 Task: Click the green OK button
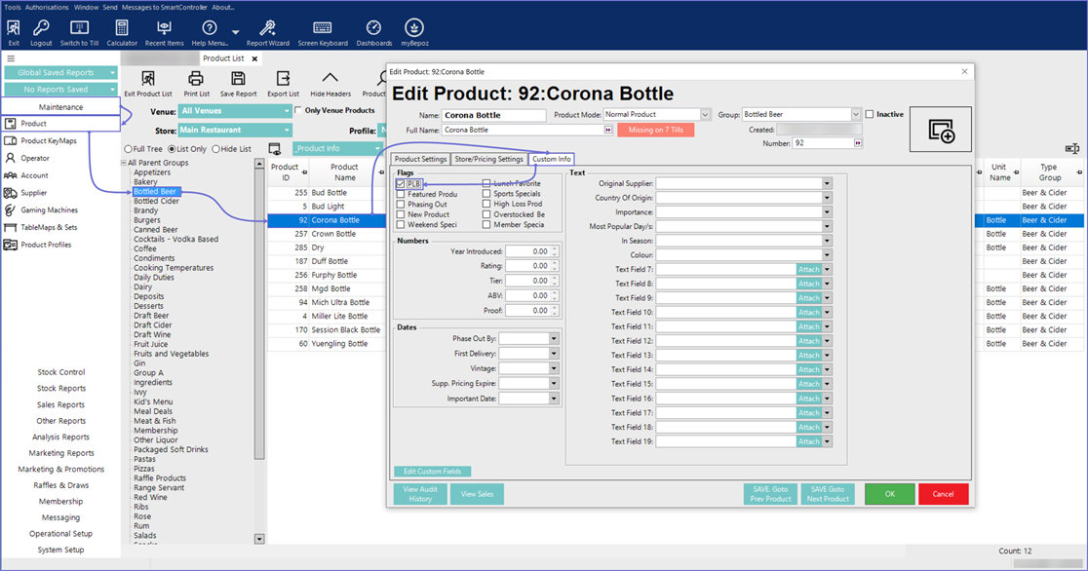point(889,494)
